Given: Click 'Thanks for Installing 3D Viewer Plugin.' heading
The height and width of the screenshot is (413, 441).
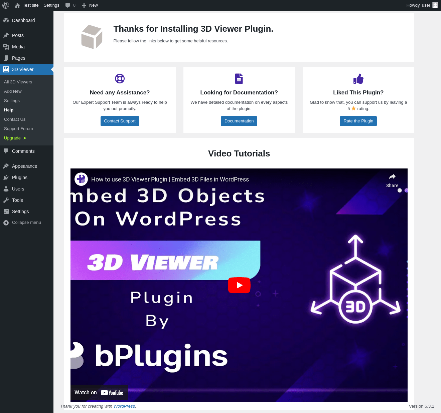Looking at the screenshot, I should (x=193, y=29).
